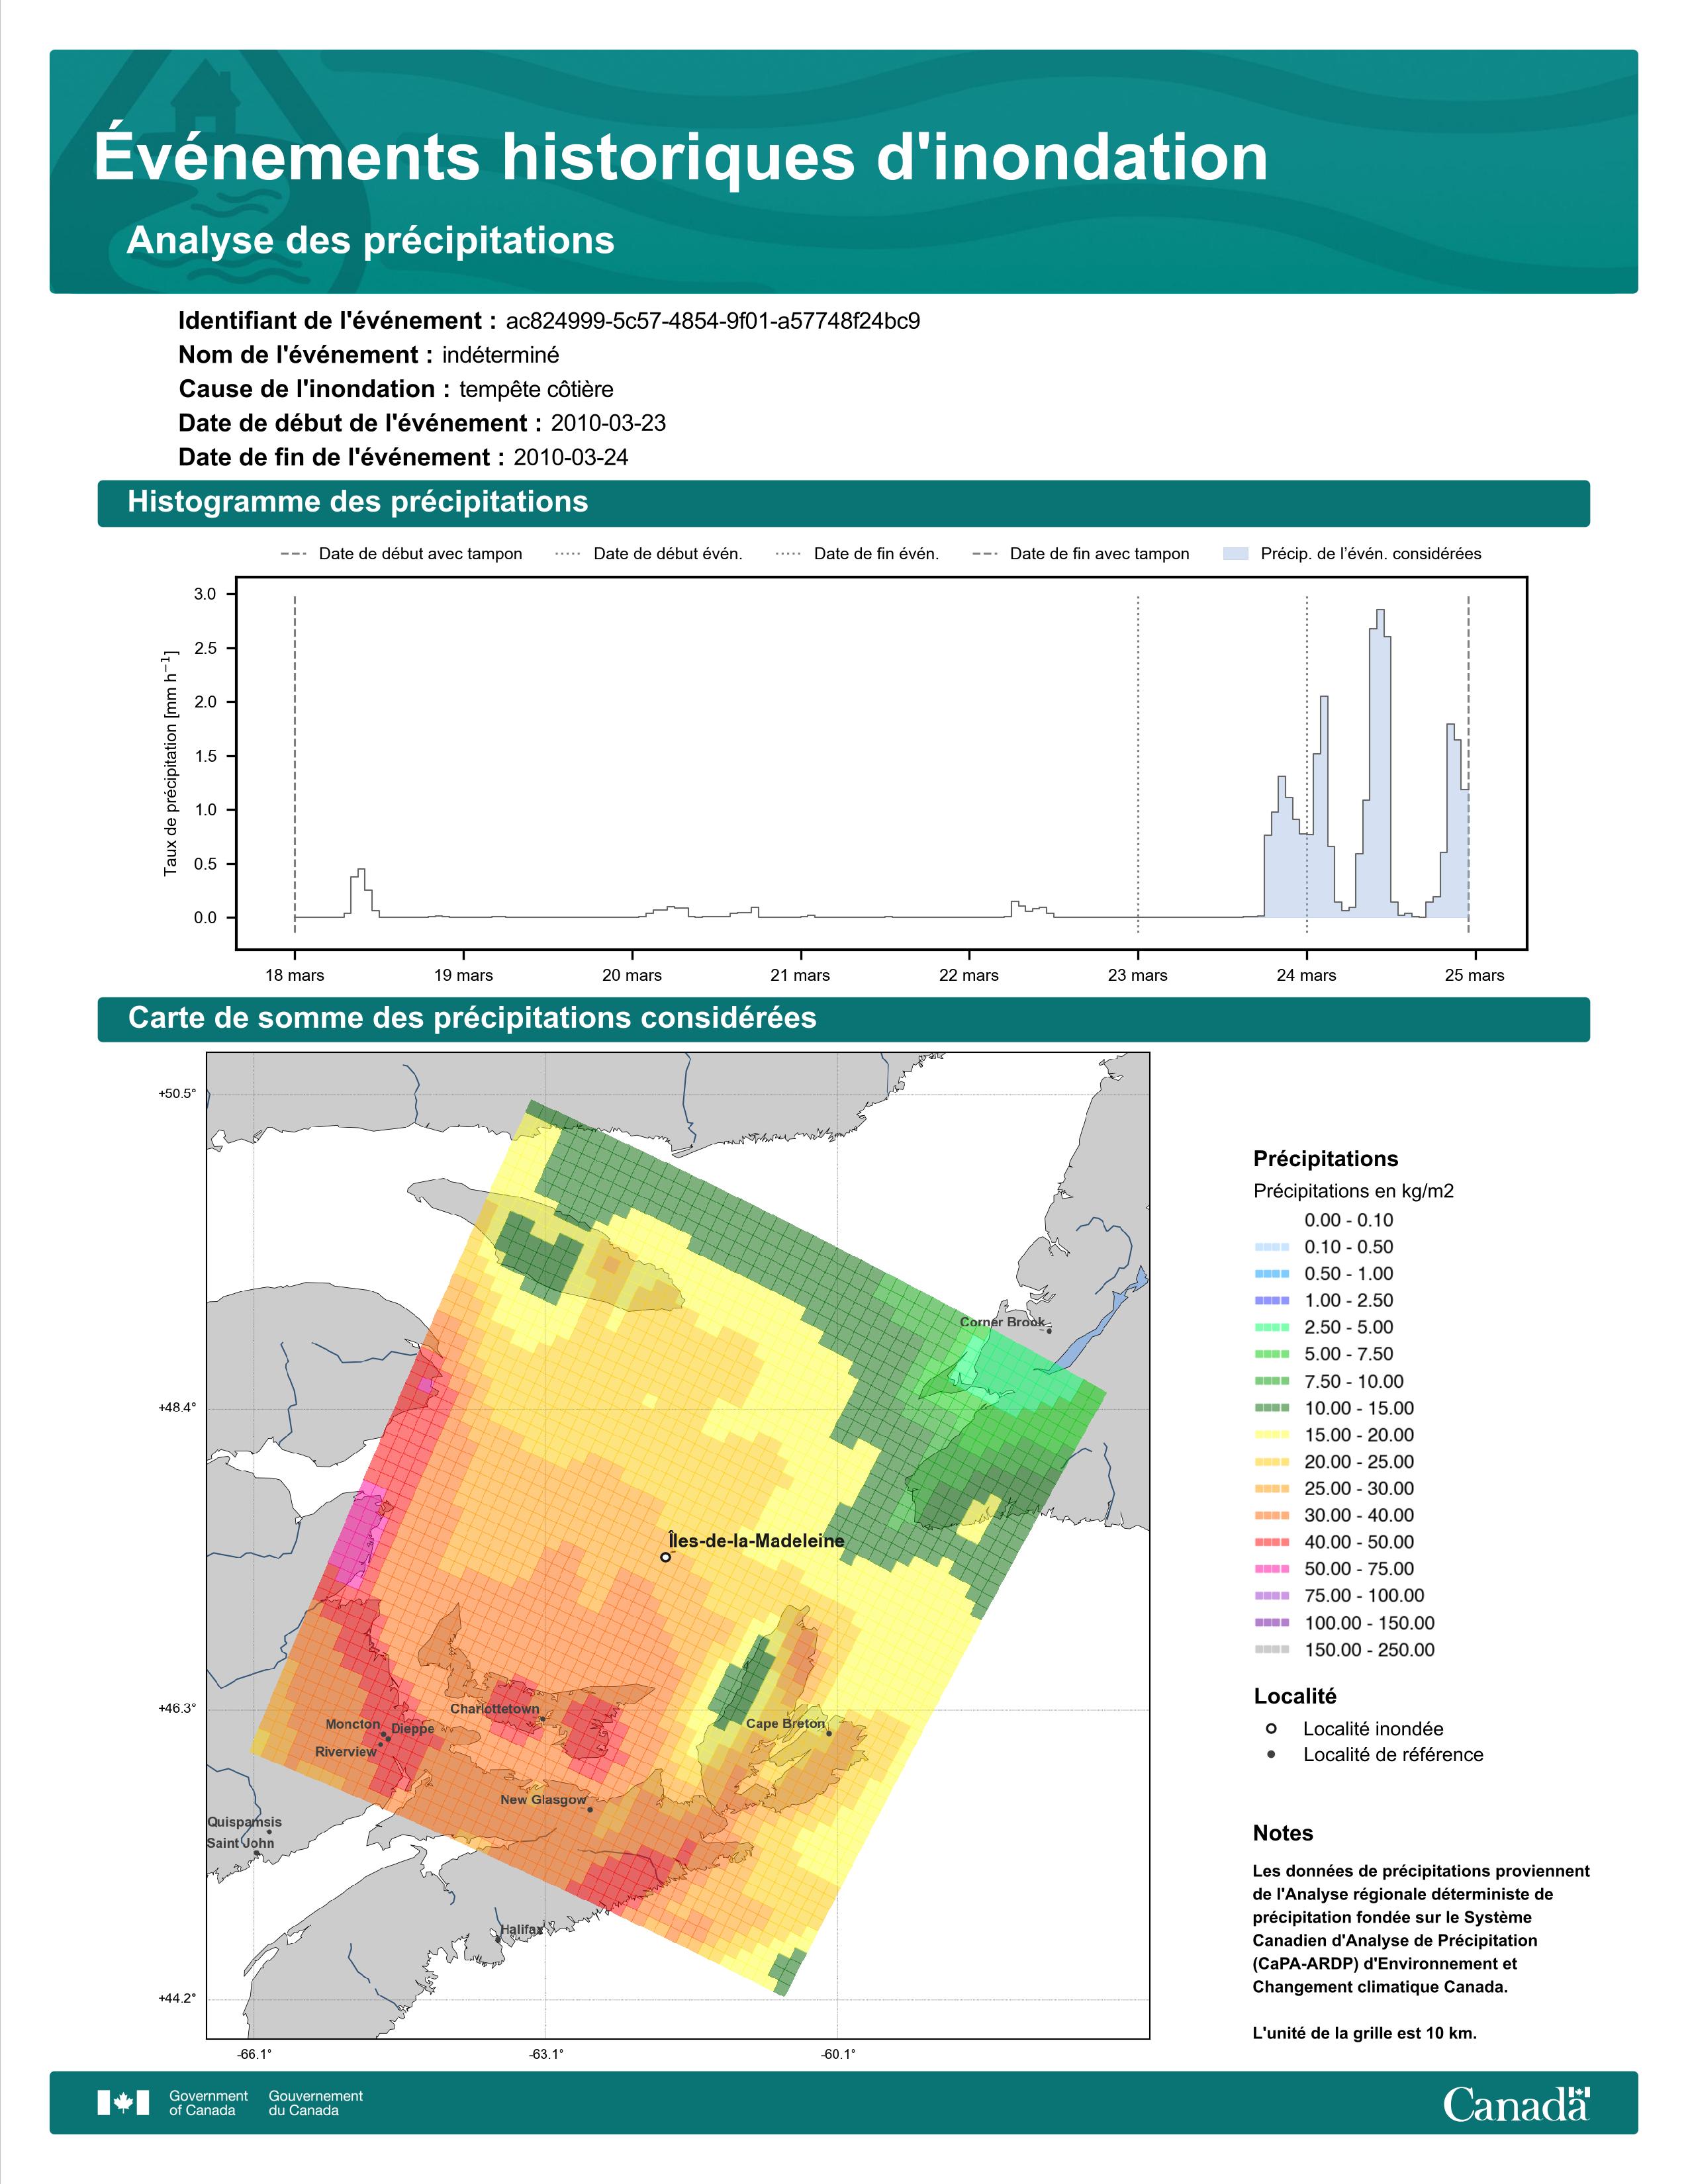Screen dimensions: 1688x2184
Task: Click the 5.00 - 7.50 legend swatch
Action: pyautogui.click(x=1272, y=1354)
